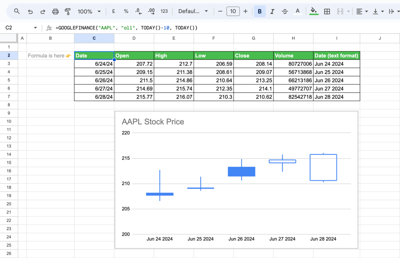400x258 pixels.
Task: Click the GOOGLEFINANCE formula in formula bar
Action: pyautogui.click(x=127, y=28)
